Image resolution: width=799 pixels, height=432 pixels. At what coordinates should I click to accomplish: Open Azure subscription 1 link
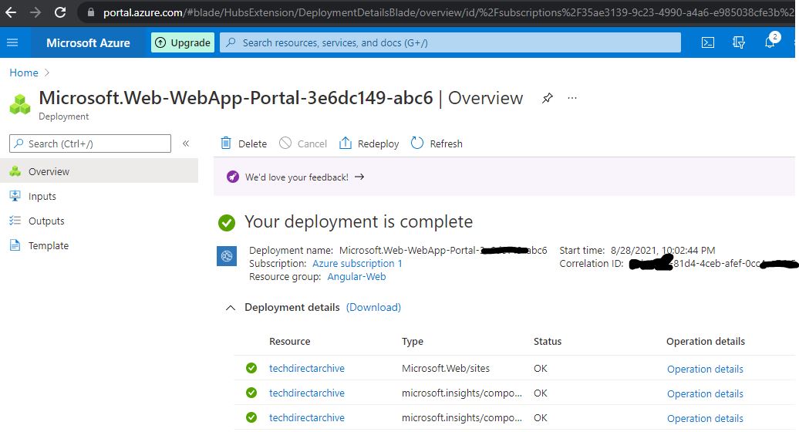point(357,263)
